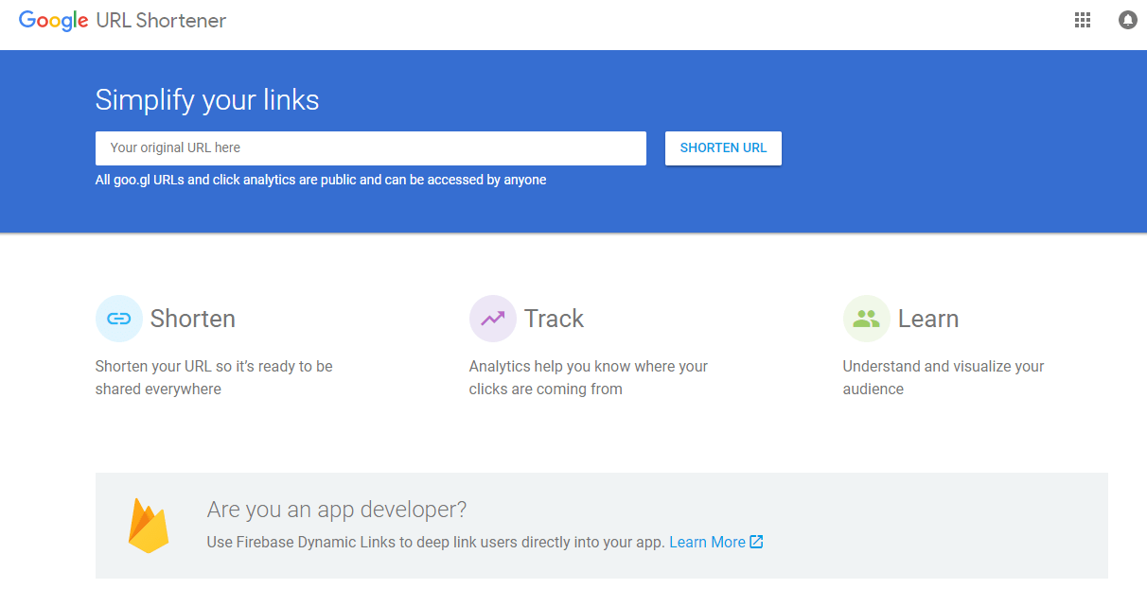
Task: Click the Google logo
Action: tap(54, 21)
